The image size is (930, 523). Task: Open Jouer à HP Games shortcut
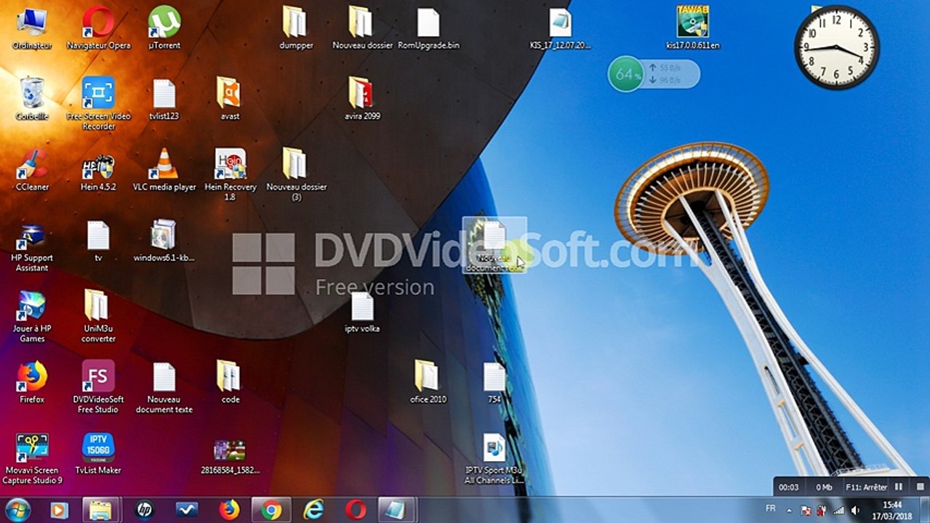click(32, 317)
